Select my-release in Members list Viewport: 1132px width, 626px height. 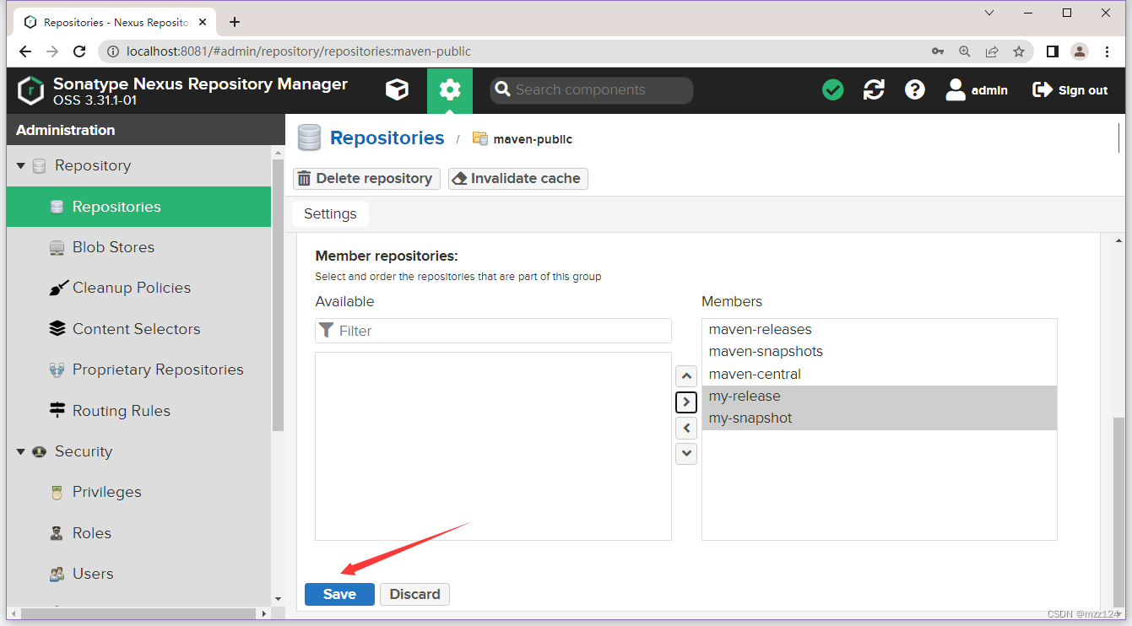879,397
